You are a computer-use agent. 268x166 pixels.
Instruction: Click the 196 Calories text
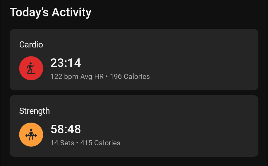[130, 76]
